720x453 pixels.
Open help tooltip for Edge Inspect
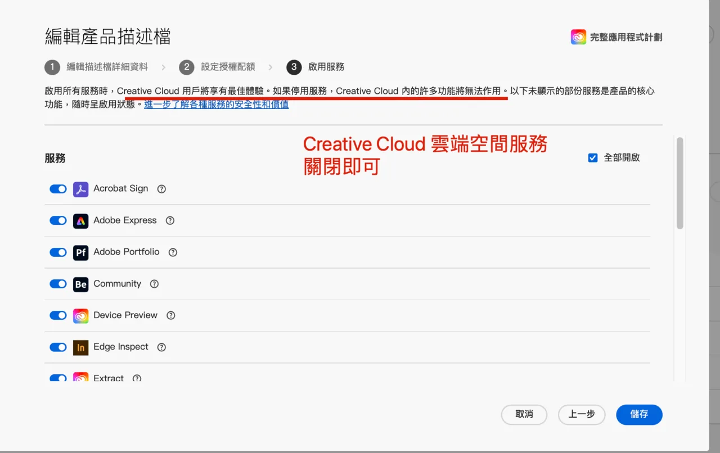(161, 347)
